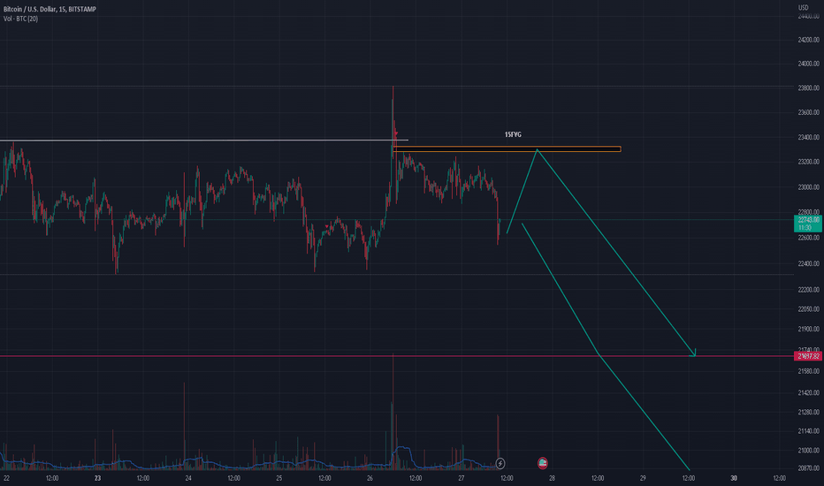
Task: Click the 12:00 label between dates 29 and 30
Action: point(689,478)
